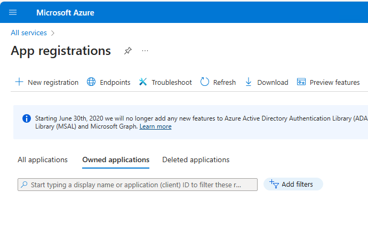This screenshot has height=239, width=368.
Task: Click the Add filters label
Action: pyautogui.click(x=297, y=184)
